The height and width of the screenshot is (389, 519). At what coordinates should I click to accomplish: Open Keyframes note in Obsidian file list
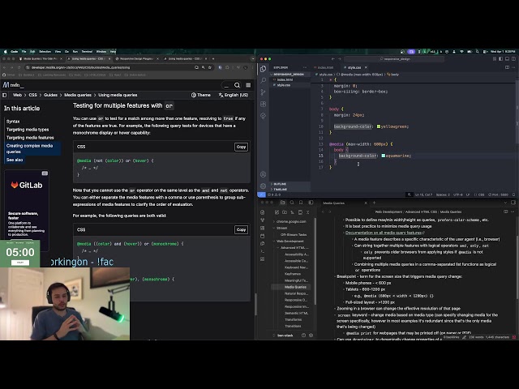coord(293,274)
